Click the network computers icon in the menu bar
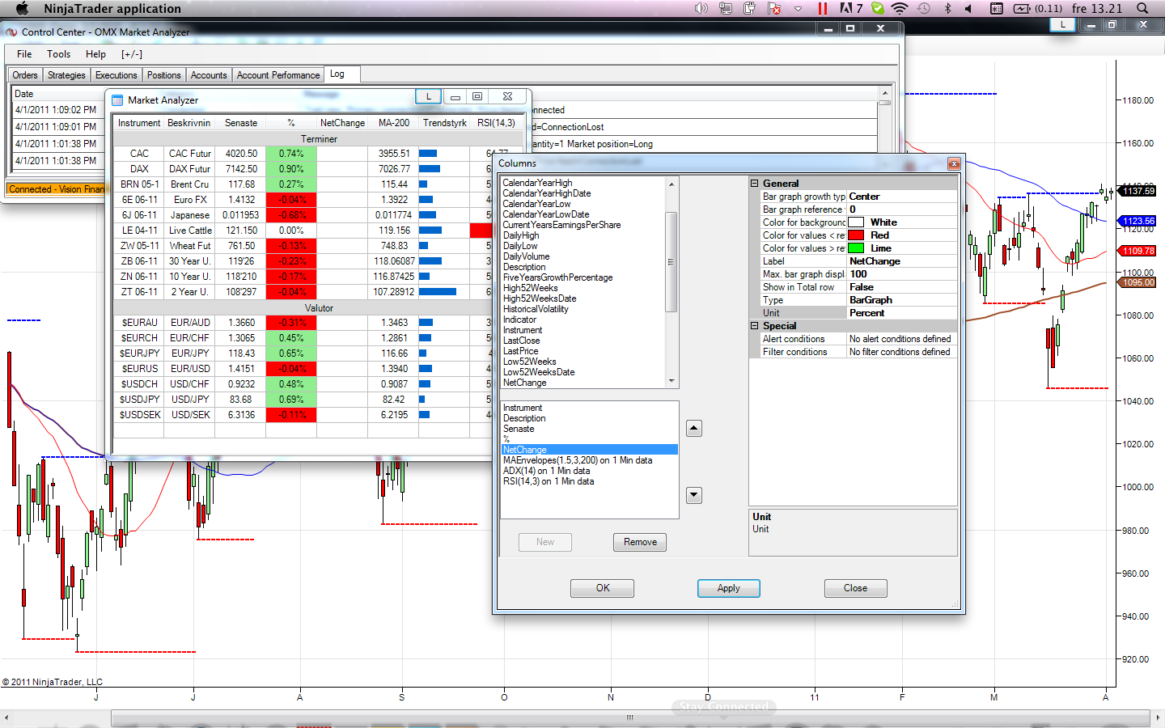Screen dimensions: 1165x728 pos(725,8)
